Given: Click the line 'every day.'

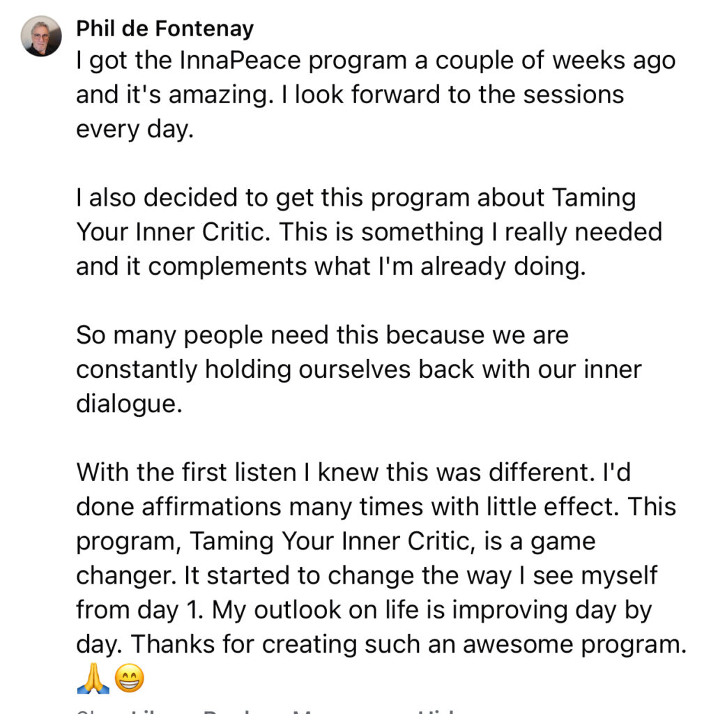Looking at the screenshot, I should (x=135, y=129).
